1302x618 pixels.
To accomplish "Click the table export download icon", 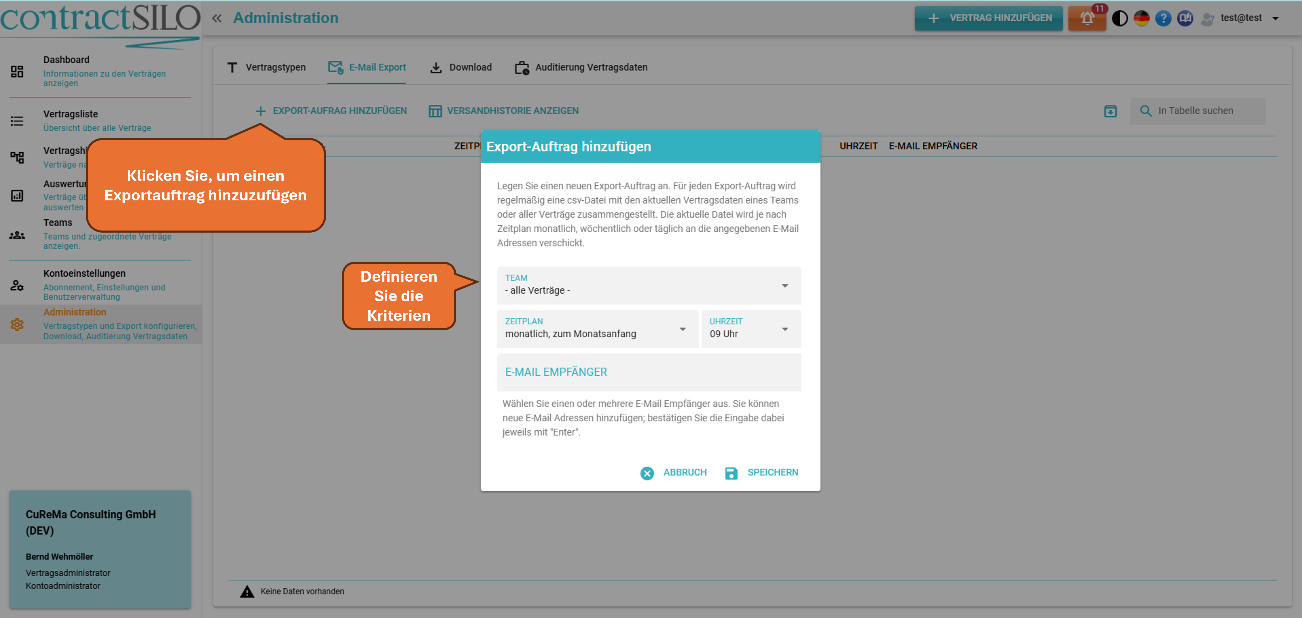I will (1110, 111).
